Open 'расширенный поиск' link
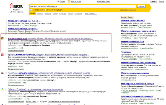Screen dimensions: 166x105 pos(128,10)
